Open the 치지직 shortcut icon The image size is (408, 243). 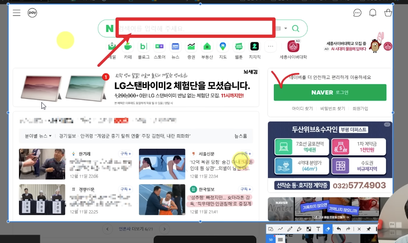255,47
